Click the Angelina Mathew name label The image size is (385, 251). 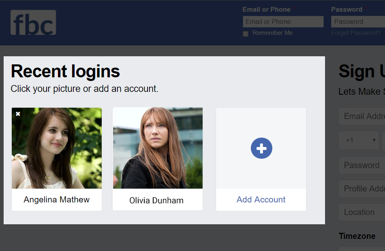pos(57,200)
